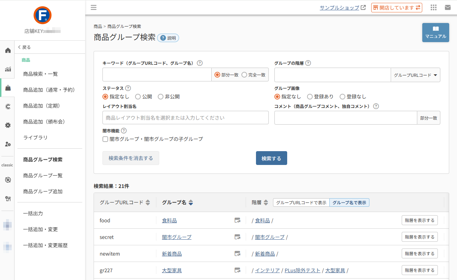Switch to グループ名で表示

point(350,203)
